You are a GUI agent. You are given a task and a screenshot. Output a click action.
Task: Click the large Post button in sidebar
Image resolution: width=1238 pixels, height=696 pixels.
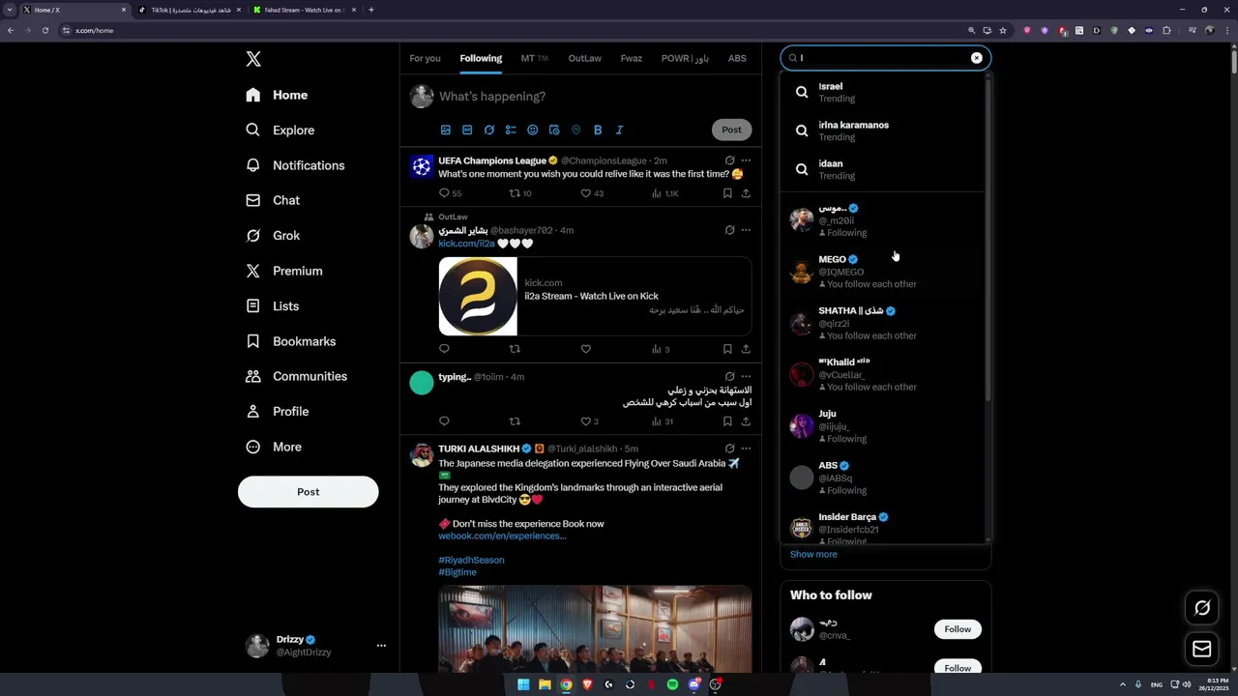coord(308,492)
